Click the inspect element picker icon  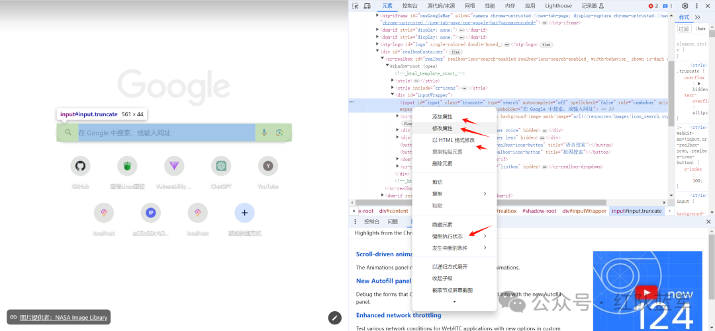356,6
